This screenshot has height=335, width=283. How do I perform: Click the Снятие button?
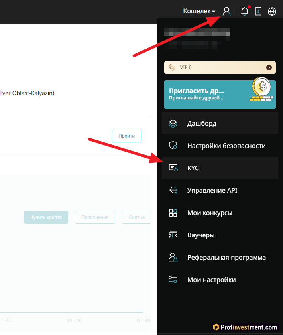[x=136, y=217]
